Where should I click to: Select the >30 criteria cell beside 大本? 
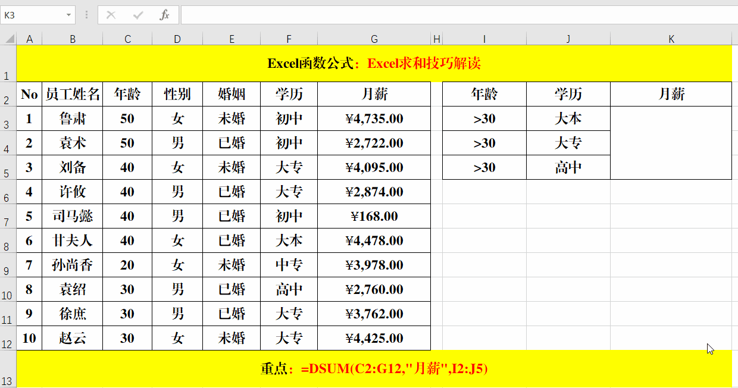[484, 118]
